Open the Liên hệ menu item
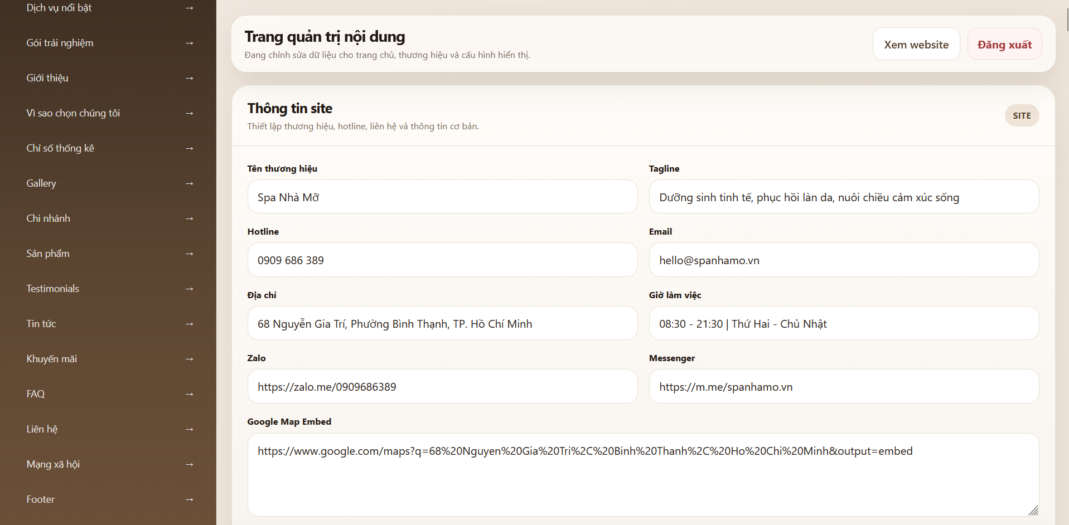Image resolution: width=1069 pixels, height=525 pixels. coord(42,429)
